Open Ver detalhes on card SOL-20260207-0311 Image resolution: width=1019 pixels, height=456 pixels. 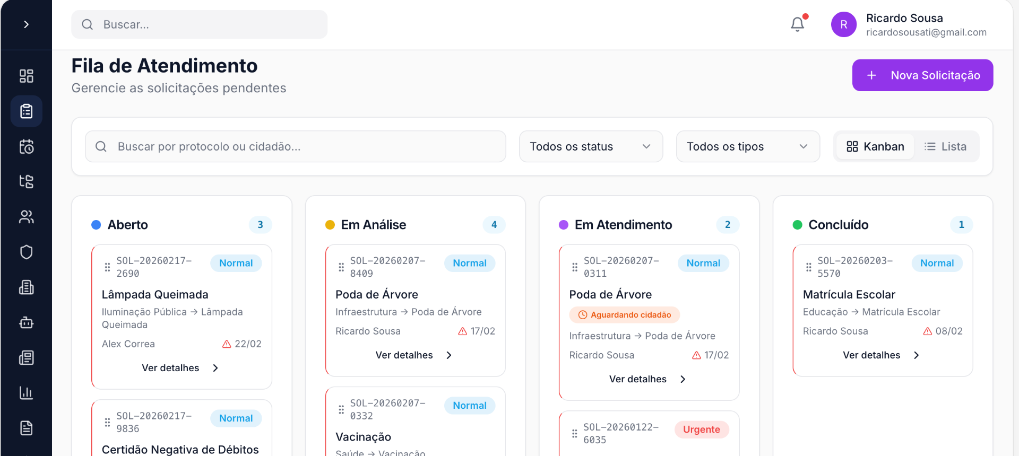click(x=648, y=379)
